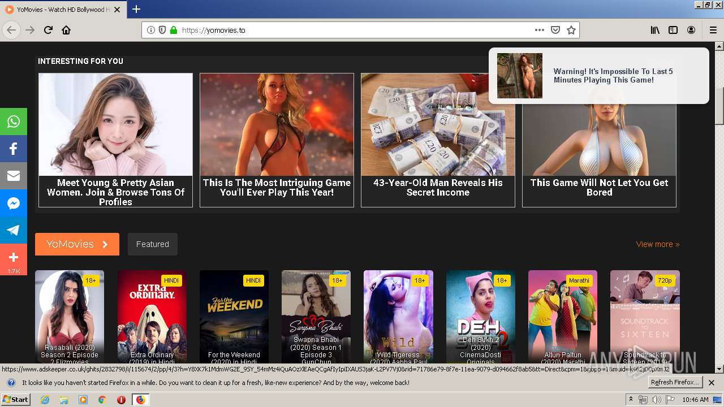
Task: Follow the View more link
Action: click(x=657, y=244)
